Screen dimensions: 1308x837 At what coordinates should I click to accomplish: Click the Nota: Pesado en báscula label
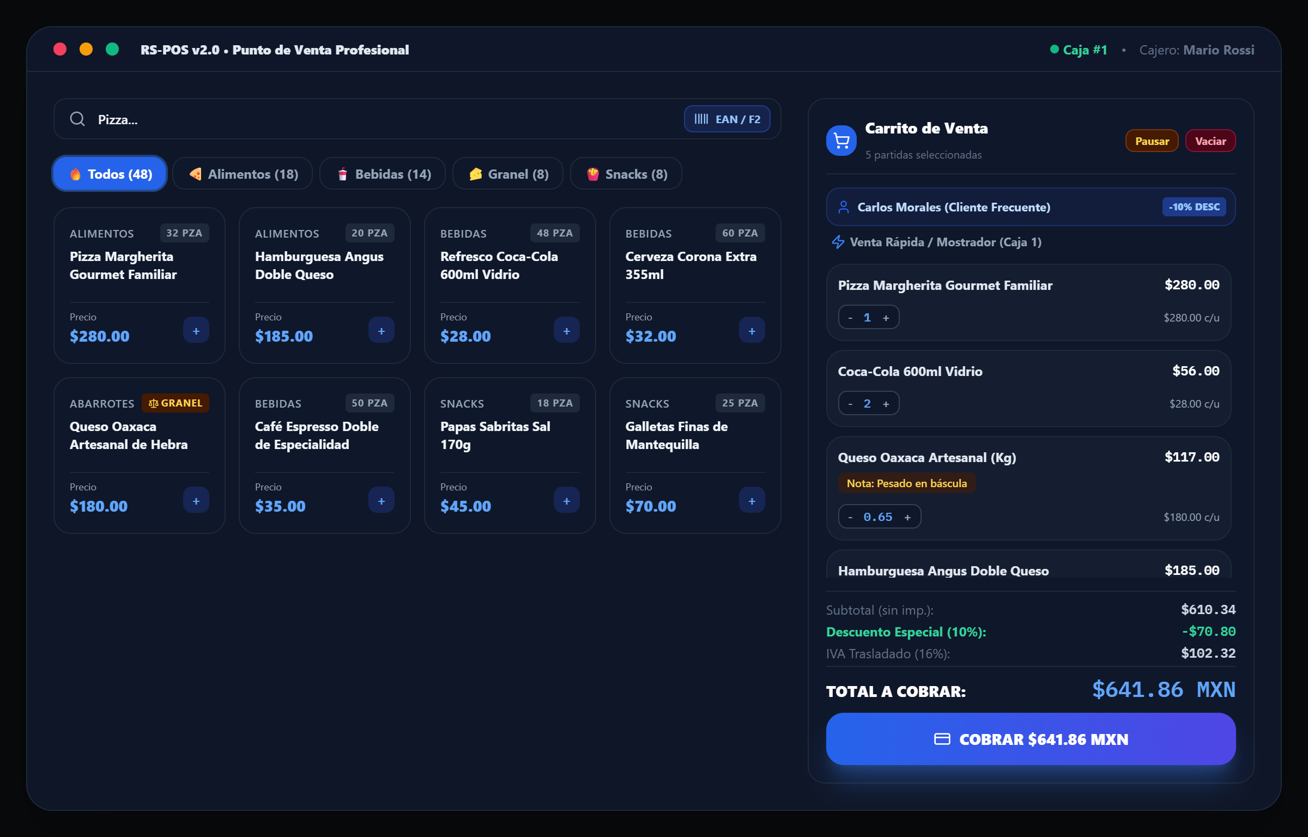(907, 483)
